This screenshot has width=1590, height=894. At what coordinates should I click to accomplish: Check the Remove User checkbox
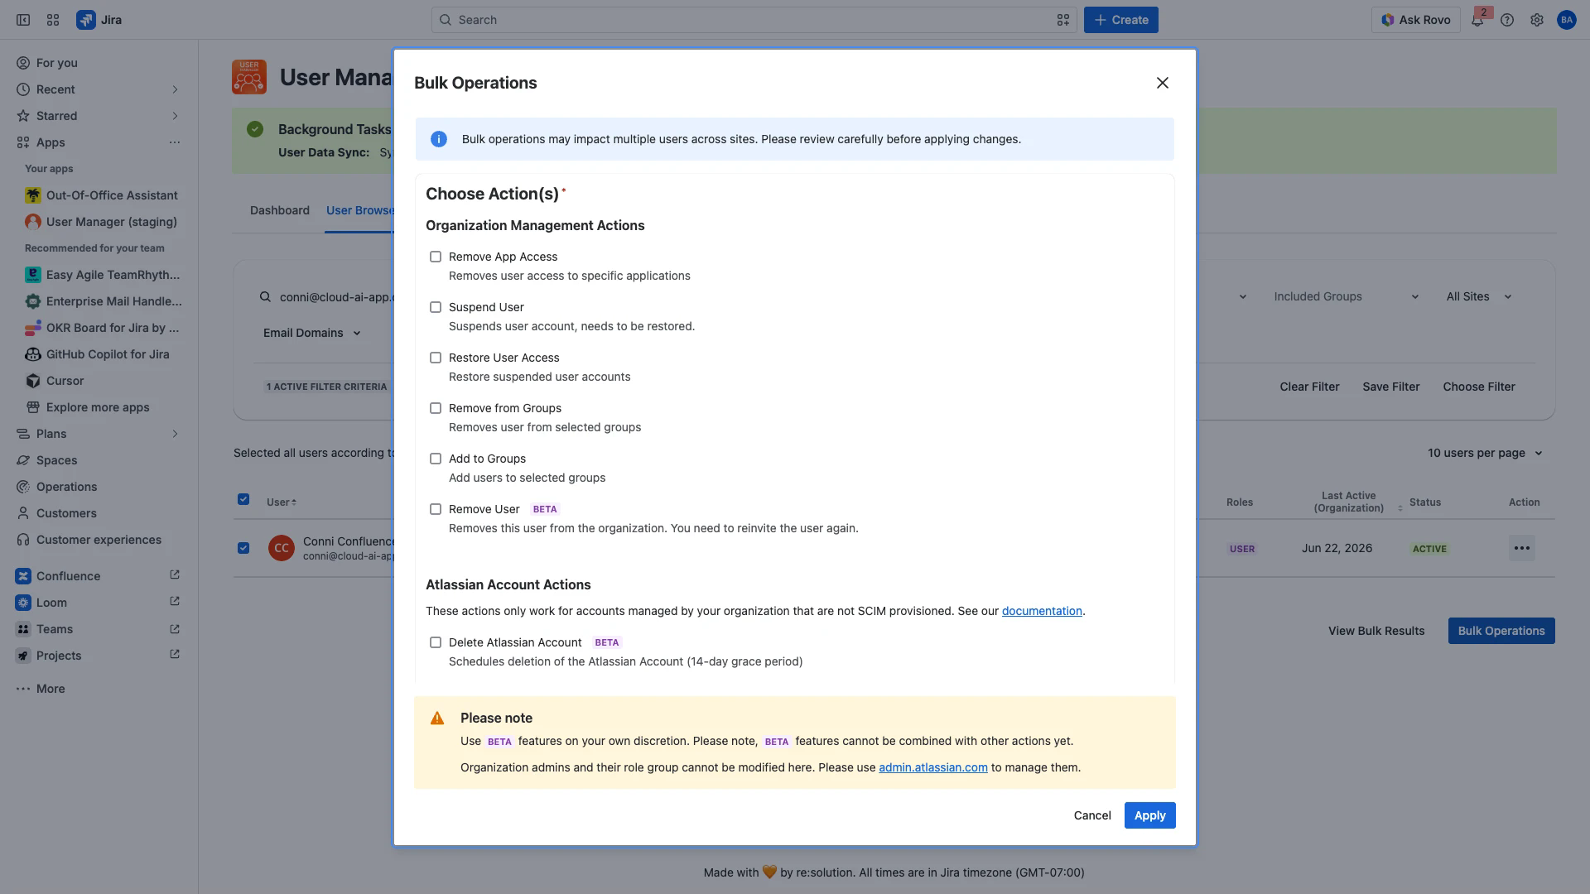436,509
